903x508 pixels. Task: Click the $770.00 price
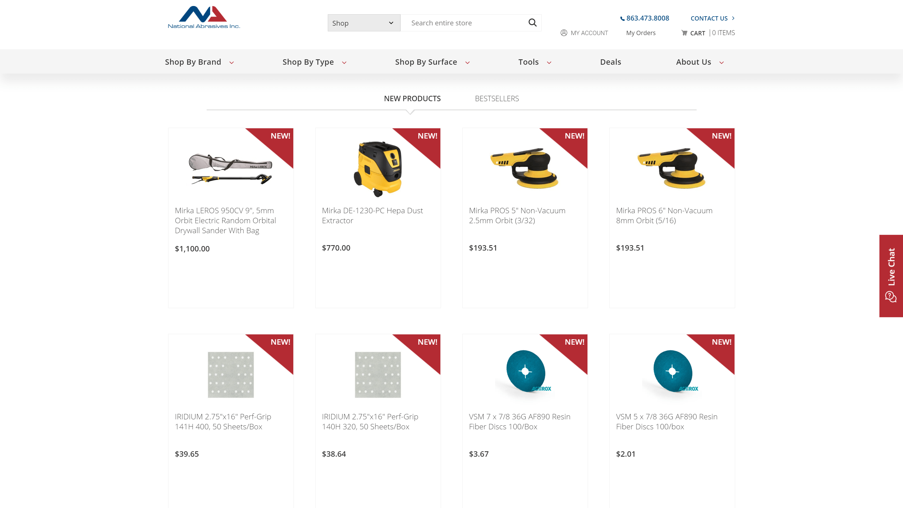[x=336, y=248]
